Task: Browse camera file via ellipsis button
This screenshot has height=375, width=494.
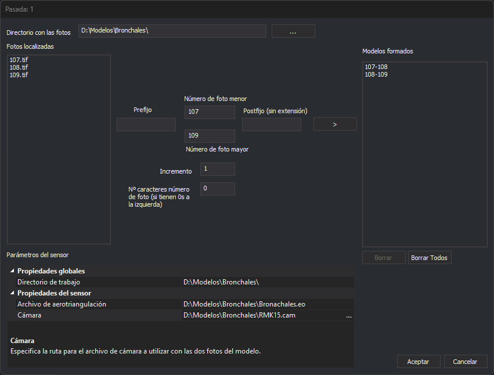Action: 349,315
